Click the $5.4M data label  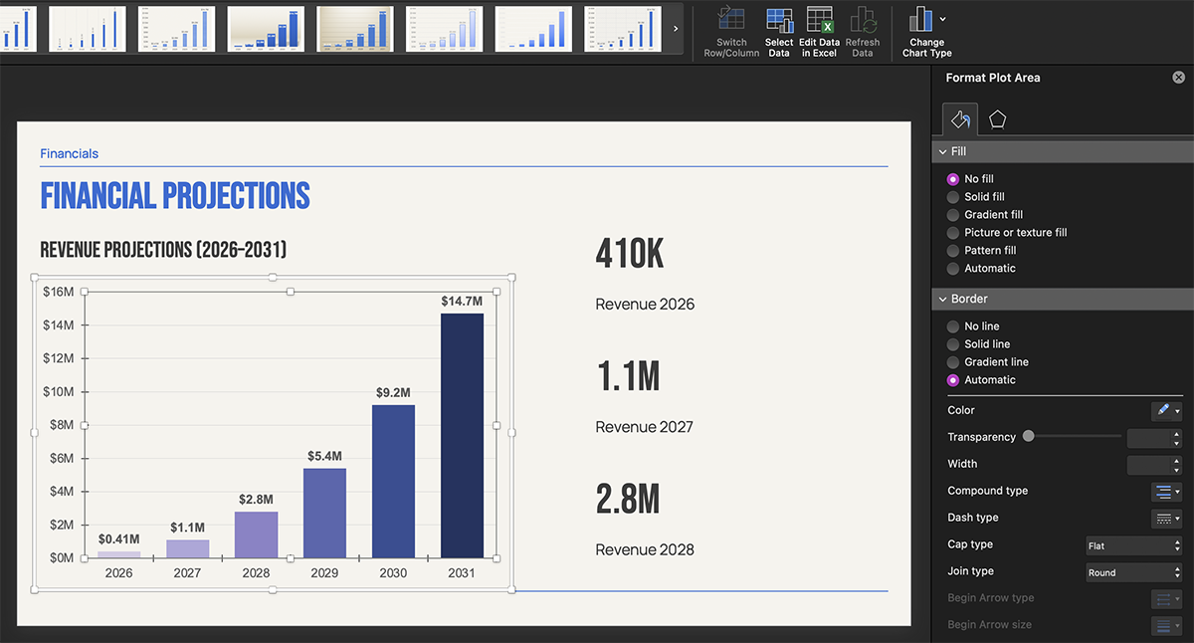pos(324,456)
